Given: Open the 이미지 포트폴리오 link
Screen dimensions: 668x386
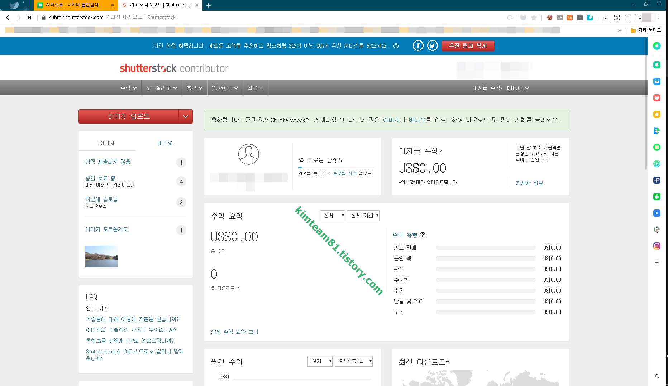Looking at the screenshot, I should click(x=106, y=230).
